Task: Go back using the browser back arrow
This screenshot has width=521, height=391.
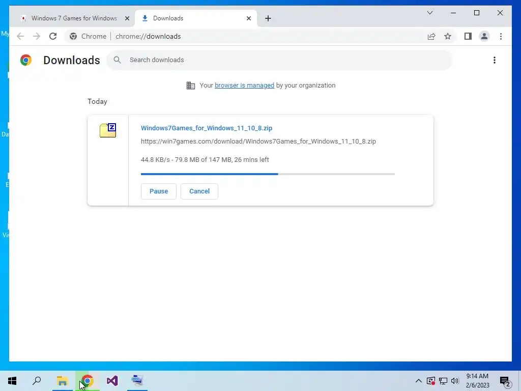Action: pos(20,36)
